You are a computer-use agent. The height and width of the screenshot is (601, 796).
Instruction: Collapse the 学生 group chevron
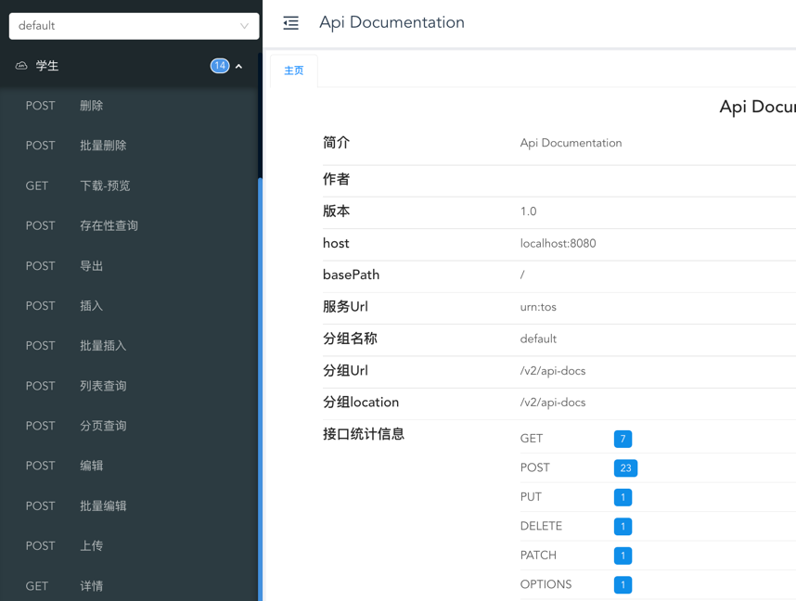239,67
